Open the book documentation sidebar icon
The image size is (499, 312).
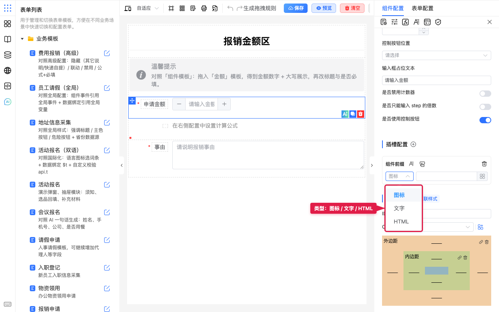coord(7,39)
